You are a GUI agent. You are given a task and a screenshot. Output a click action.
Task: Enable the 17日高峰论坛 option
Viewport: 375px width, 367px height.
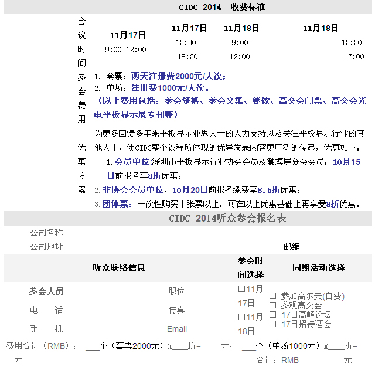tap(273, 315)
